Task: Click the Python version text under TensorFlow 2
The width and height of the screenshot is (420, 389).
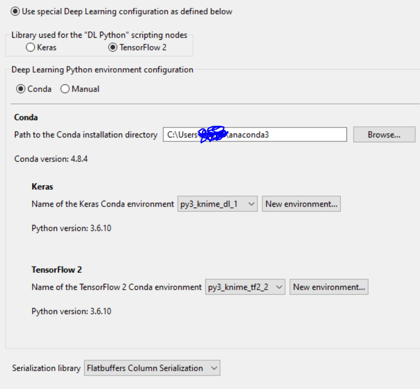Action: 71,311
